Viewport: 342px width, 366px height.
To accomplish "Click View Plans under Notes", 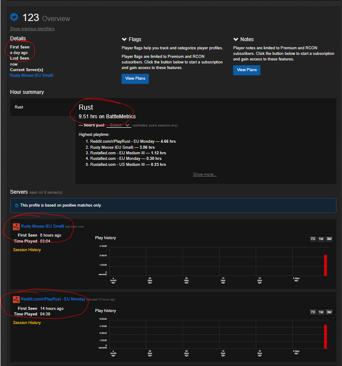I will click(x=247, y=70).
